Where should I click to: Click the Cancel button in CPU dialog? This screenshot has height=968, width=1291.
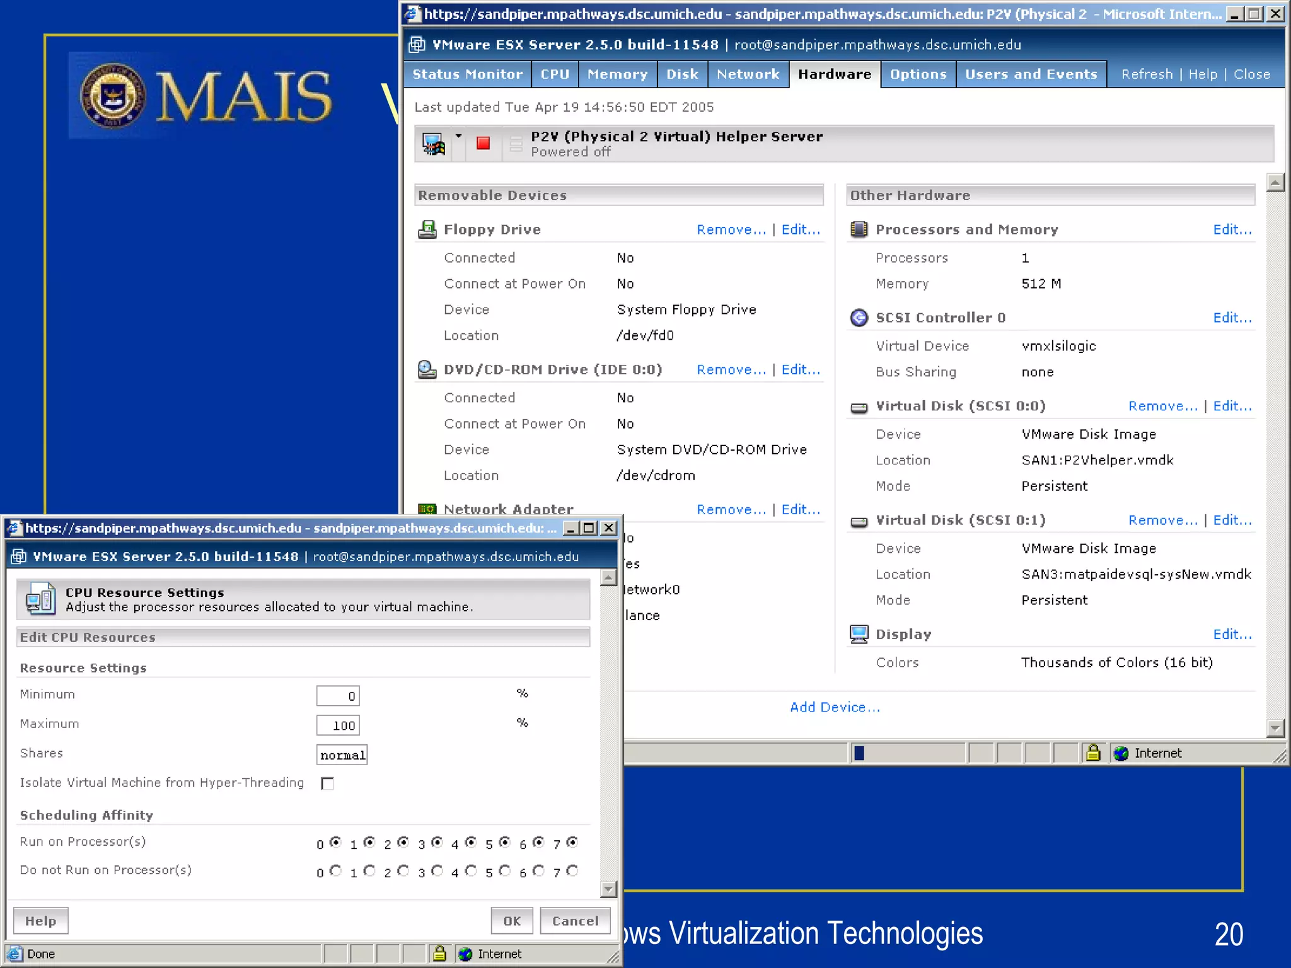575,921
